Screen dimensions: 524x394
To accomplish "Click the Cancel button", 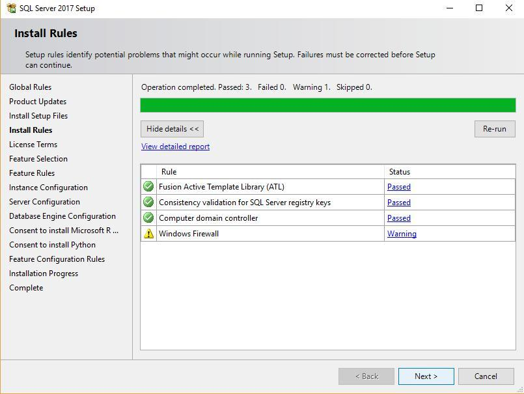I will point(486,376).
